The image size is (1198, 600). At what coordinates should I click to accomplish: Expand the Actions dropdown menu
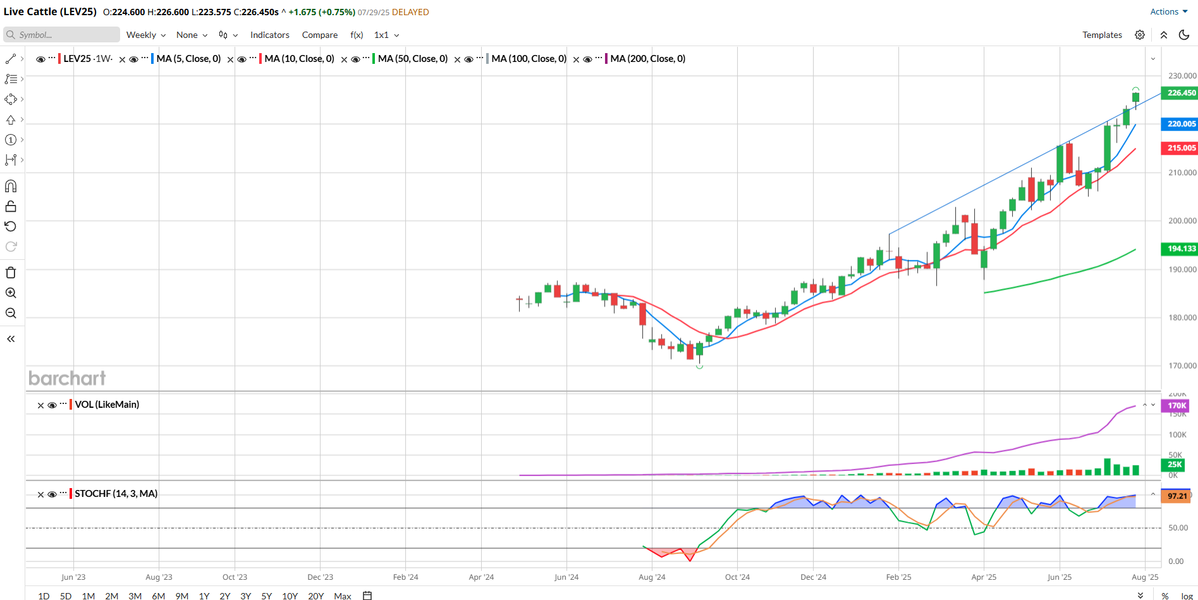pyautogui.click(x=1168, y=11)
